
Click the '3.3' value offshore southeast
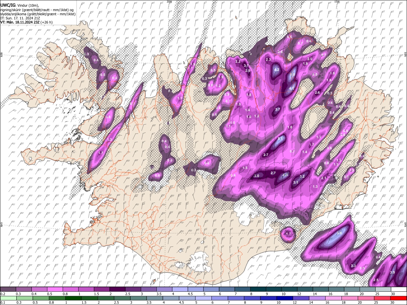pos(353,266)
